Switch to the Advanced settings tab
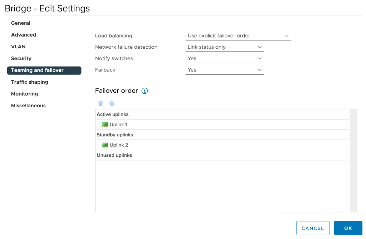This screenshot has height=239, width=366. tap(24, 35)
